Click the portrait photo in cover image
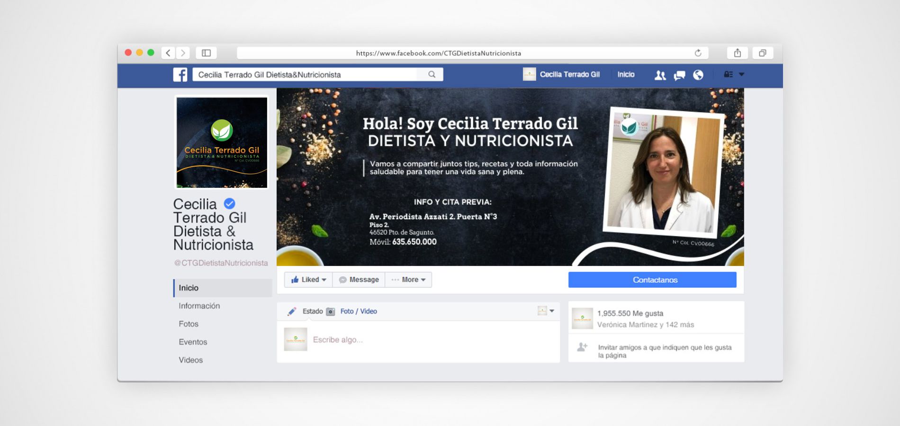 (x=663, y=172)
